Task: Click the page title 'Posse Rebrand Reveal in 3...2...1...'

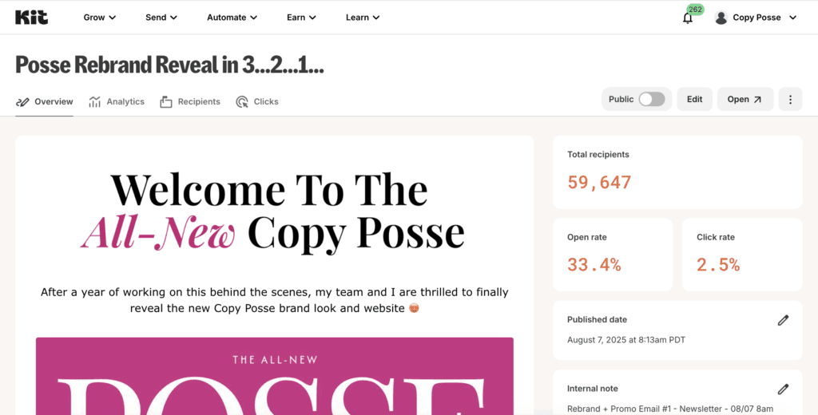Action: click(x=169, y=65)
